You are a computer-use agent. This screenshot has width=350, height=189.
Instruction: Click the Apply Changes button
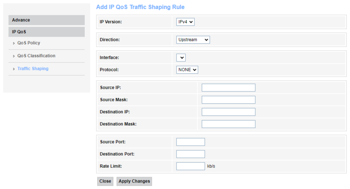click(x=134, y=181)
